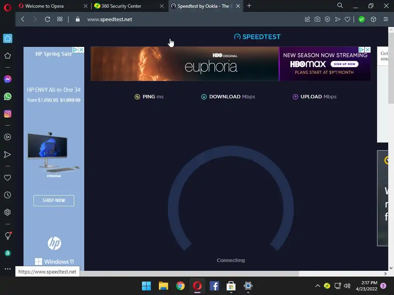
Task: Open the extensions cube icon
Action: 373,19
